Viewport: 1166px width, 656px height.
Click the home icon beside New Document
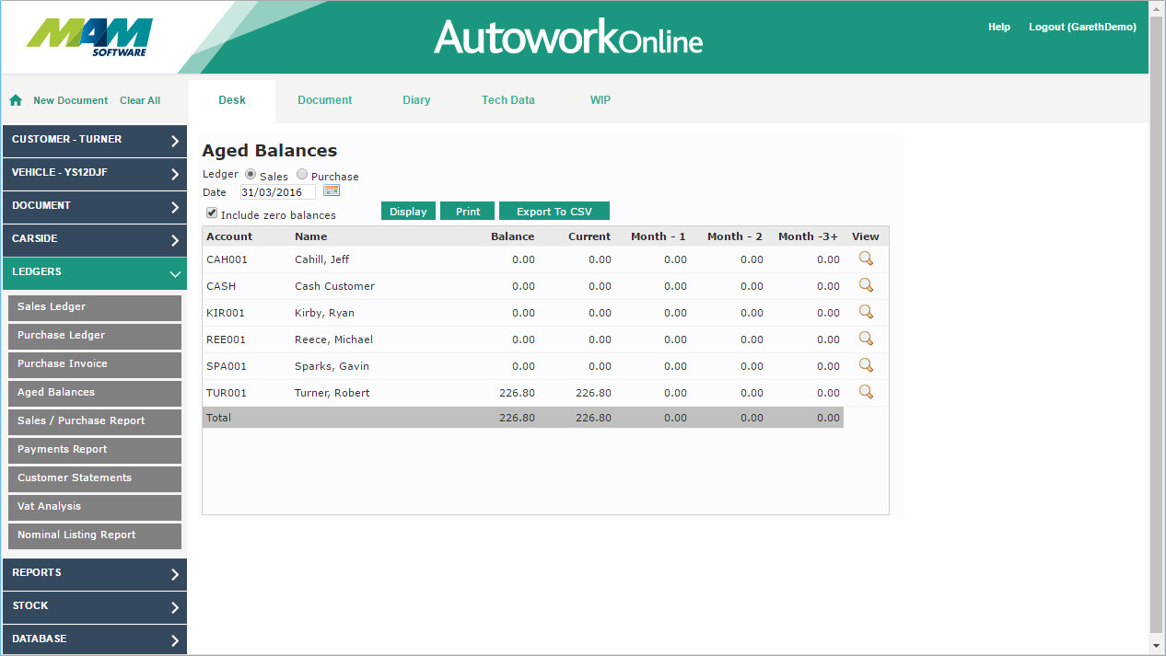click(x=16, y=100)
